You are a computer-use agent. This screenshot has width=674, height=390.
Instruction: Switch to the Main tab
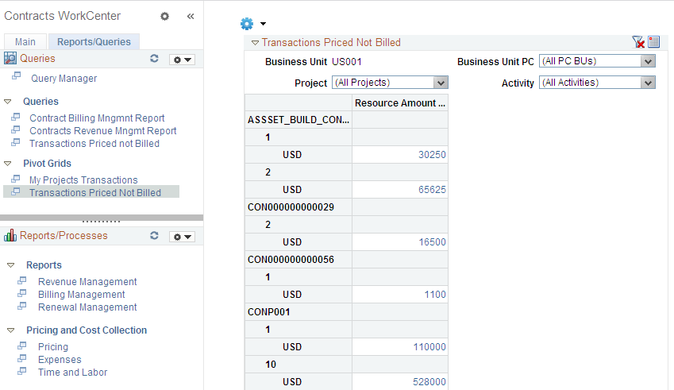25,42
